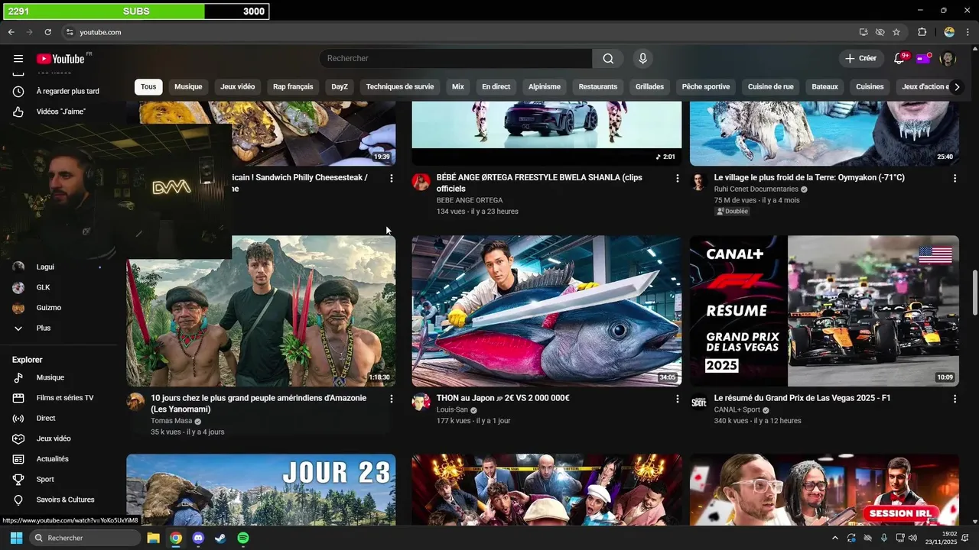This screenshot has width=979, height=550.
Task: Open the Musique explorer icon
Action: [x=18, y=377]
